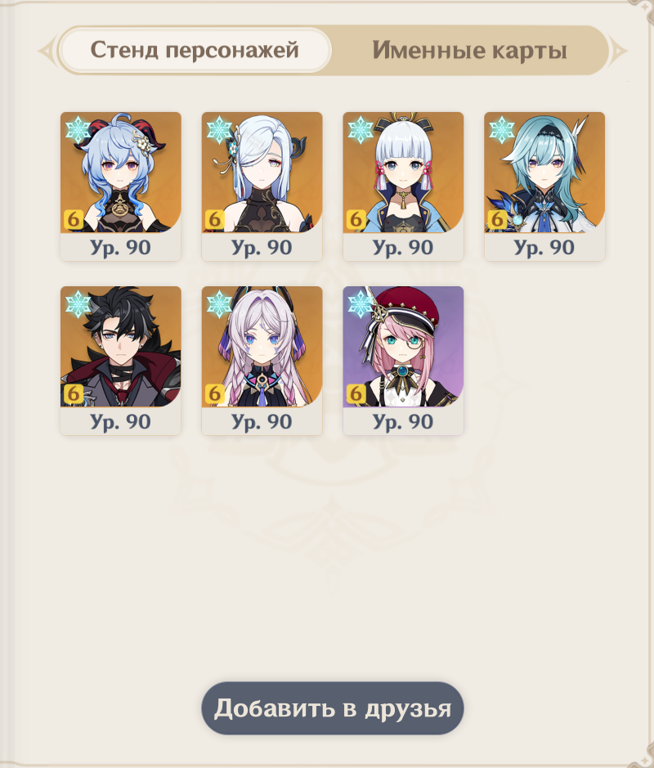Click the left arrow ornament beside tabs
The width and height of the screenshot is (654, 768).
pyautogui.click(x=47, y=51)
